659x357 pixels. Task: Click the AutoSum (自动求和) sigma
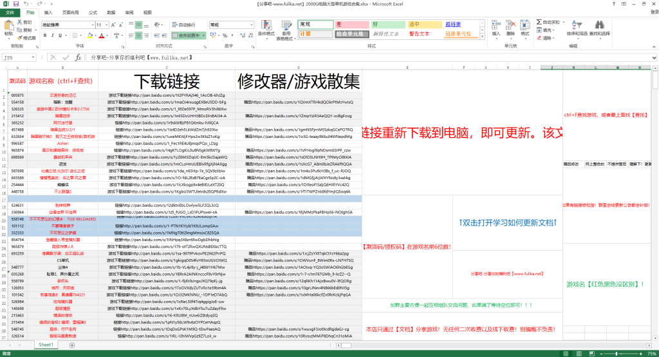(x=539, y=22)
